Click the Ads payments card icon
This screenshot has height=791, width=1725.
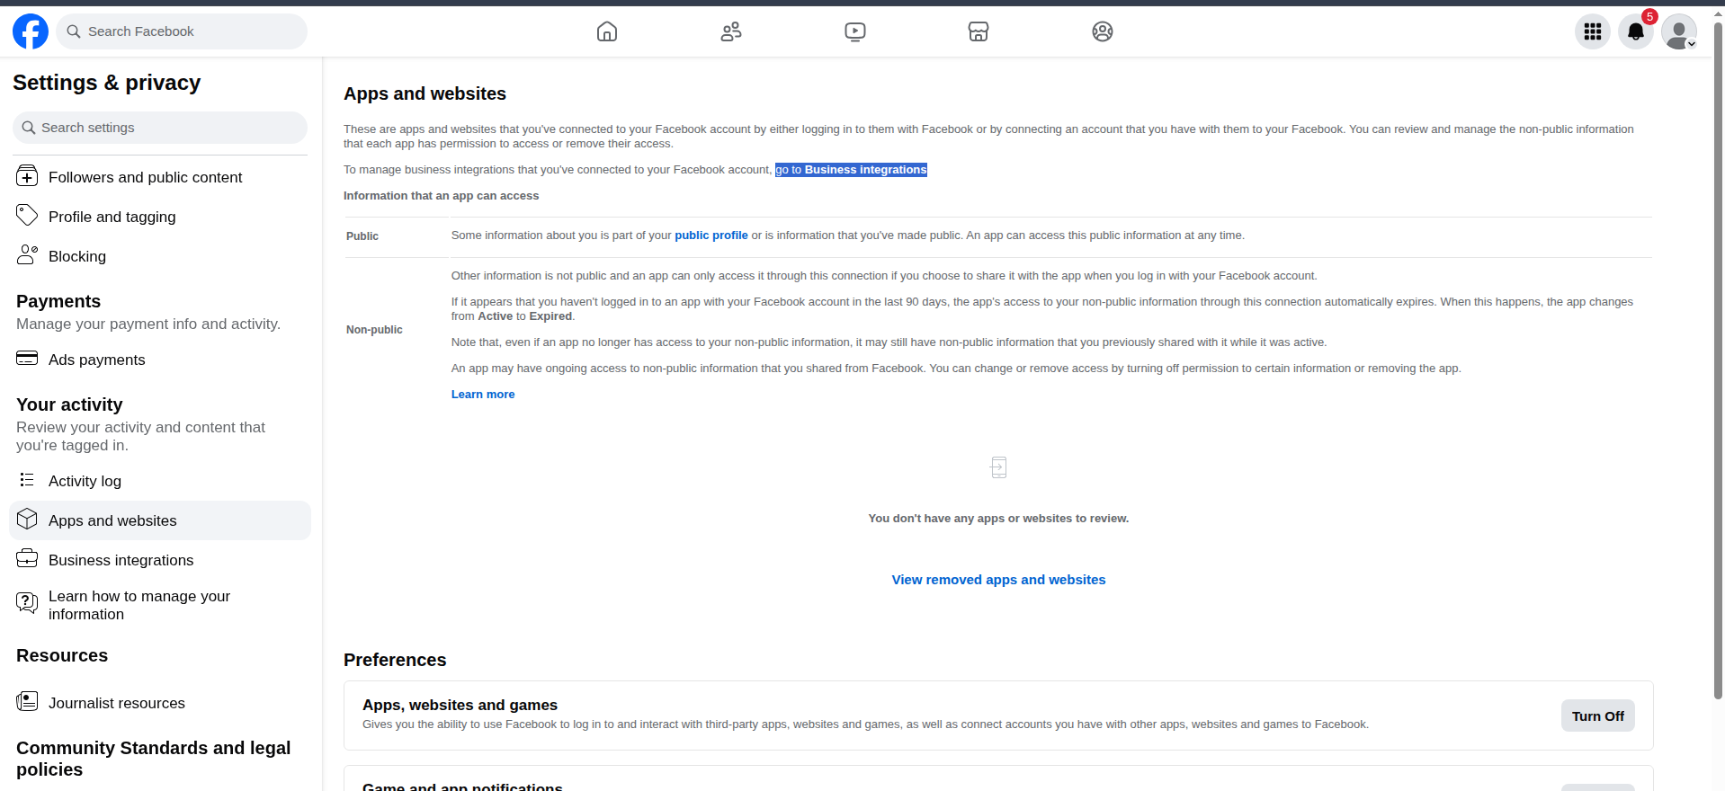click(27, 359)
